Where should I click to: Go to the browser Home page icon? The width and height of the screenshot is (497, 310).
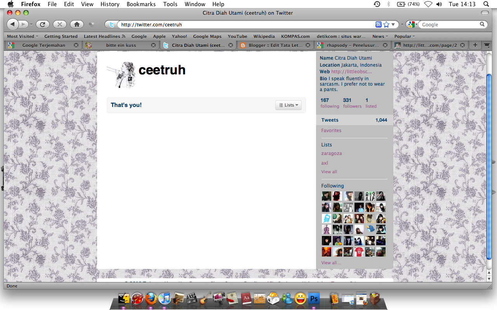pyautogui.click(x=77, y=24)
